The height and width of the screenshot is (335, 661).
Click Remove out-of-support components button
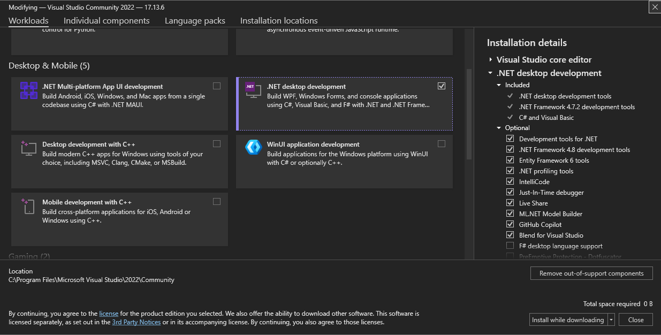[x=591, y=273]
